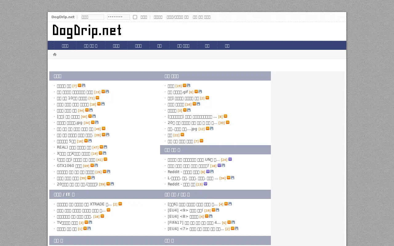The width and height of the screenshot is (394, 246).
Task: Click the N badge beside the [49] count
Action: tap(103, 129)
